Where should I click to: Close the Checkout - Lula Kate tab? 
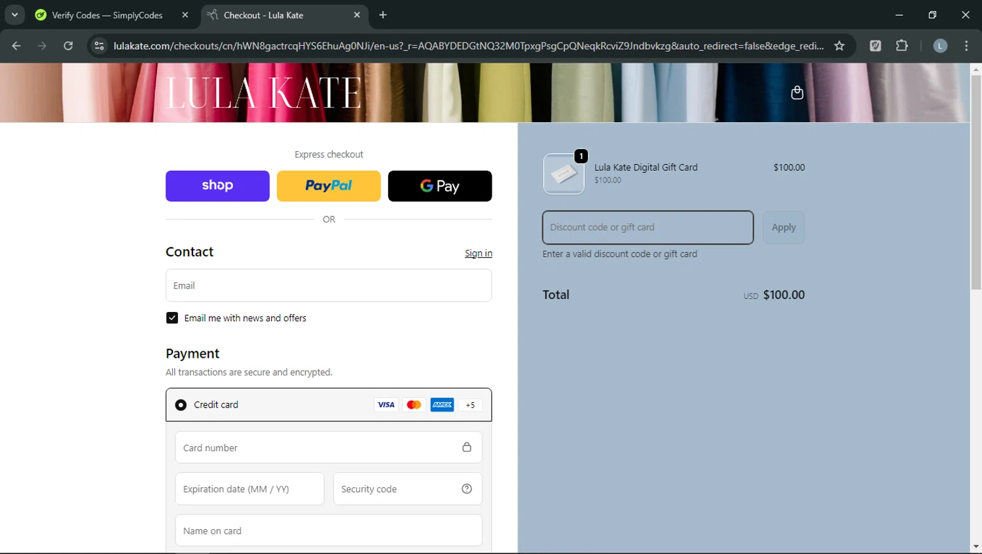[357, 15]
